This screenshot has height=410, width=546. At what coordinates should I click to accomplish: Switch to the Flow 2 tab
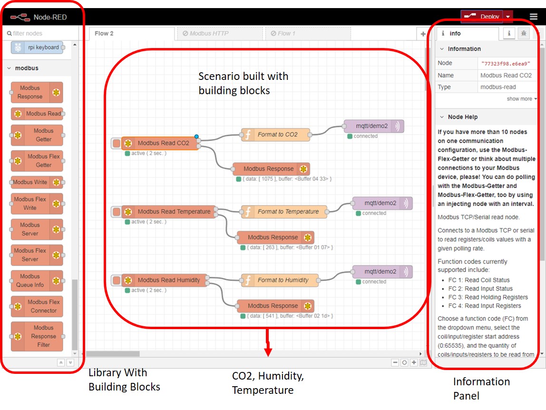[x=131, y=33]
